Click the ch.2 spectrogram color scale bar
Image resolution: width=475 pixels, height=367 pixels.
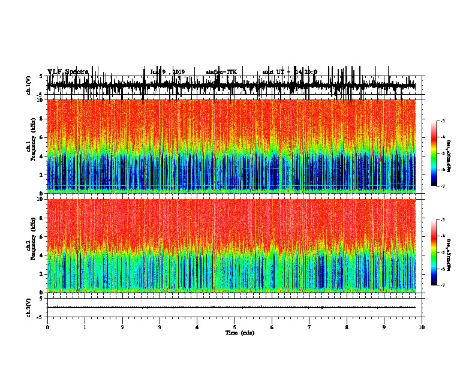point(434,252)
